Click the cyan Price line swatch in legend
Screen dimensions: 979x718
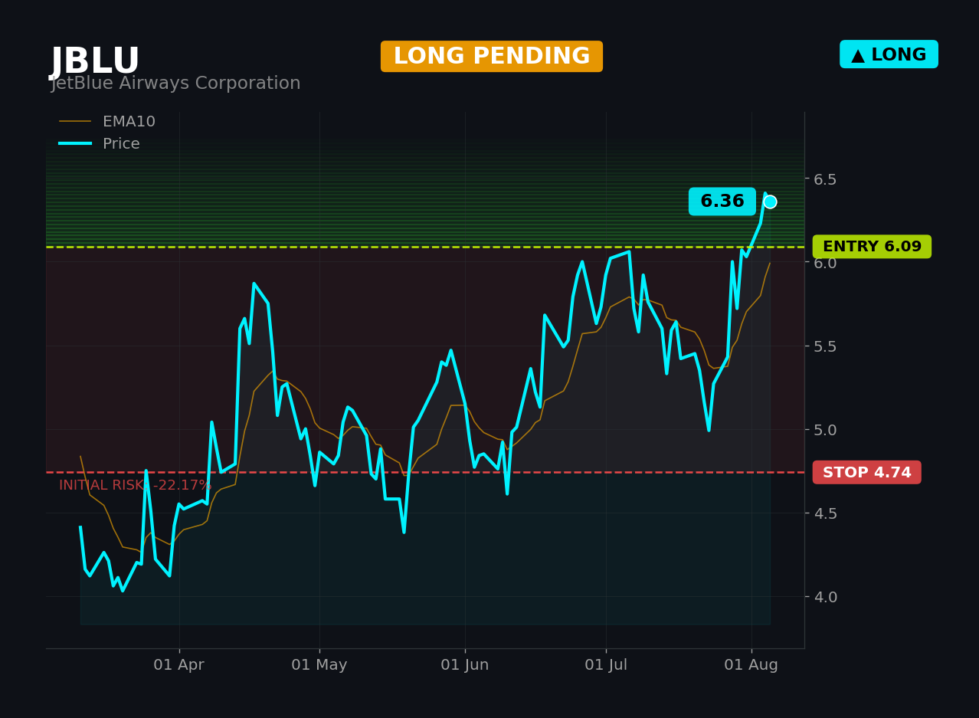click(75, 143)
